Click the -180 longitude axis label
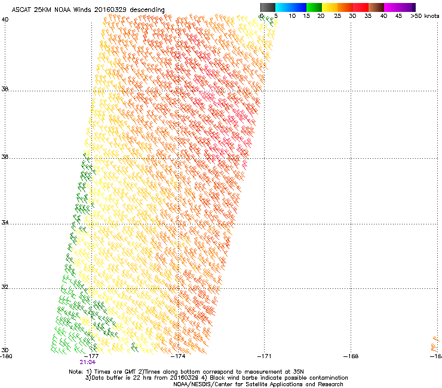 click(x=6, y=356)
